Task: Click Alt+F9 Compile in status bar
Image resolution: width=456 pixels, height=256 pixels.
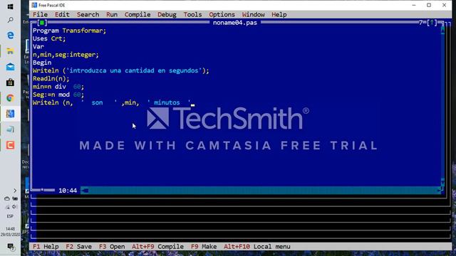Action: [x=157, y=247]
